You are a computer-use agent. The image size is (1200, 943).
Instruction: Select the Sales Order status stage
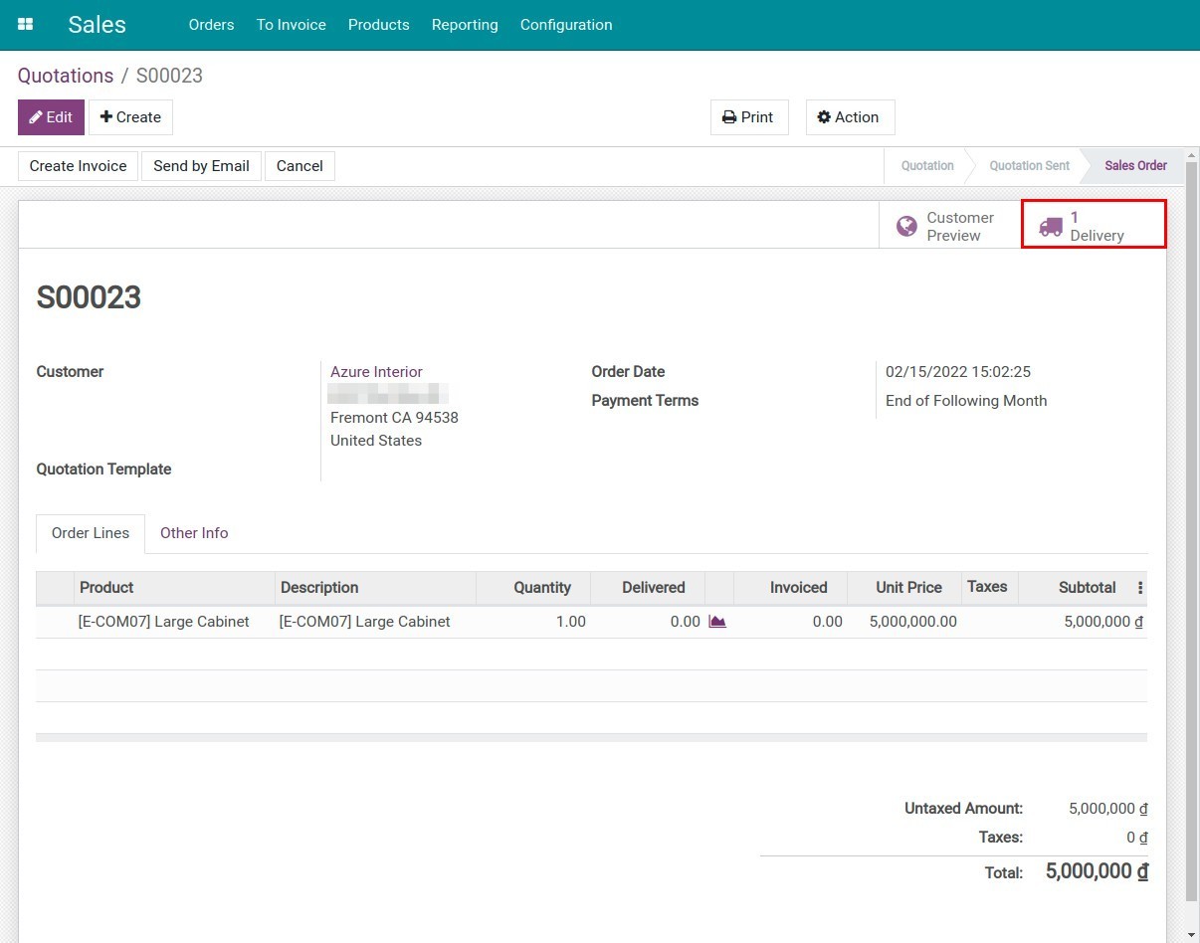1135,166
